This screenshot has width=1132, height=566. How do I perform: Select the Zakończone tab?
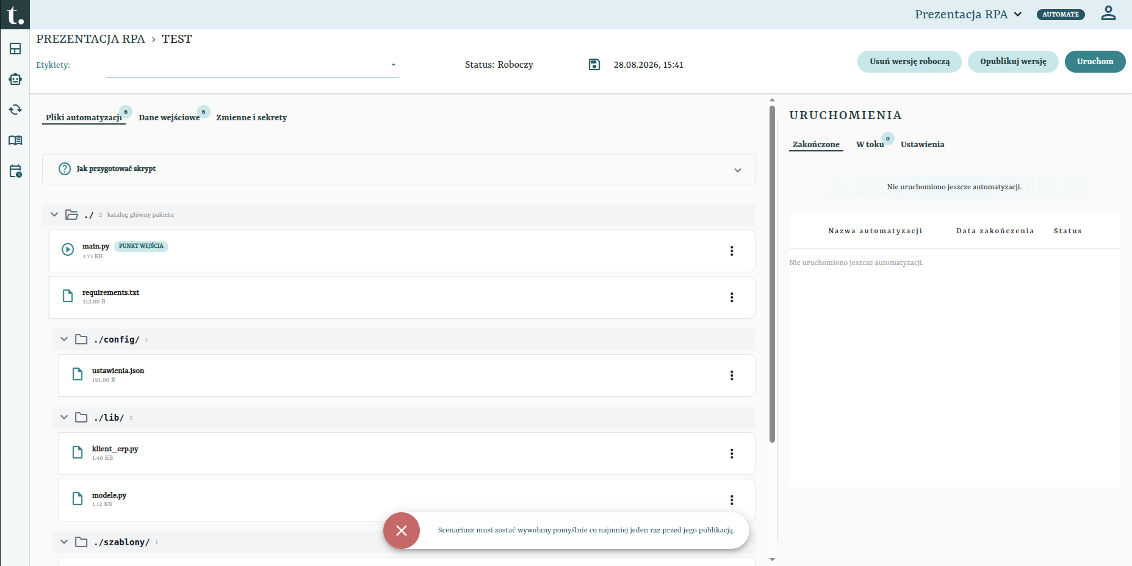[816, 144]
